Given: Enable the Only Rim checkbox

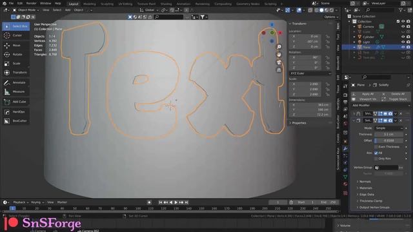Looking at the screenshot, I should point(376,159).
